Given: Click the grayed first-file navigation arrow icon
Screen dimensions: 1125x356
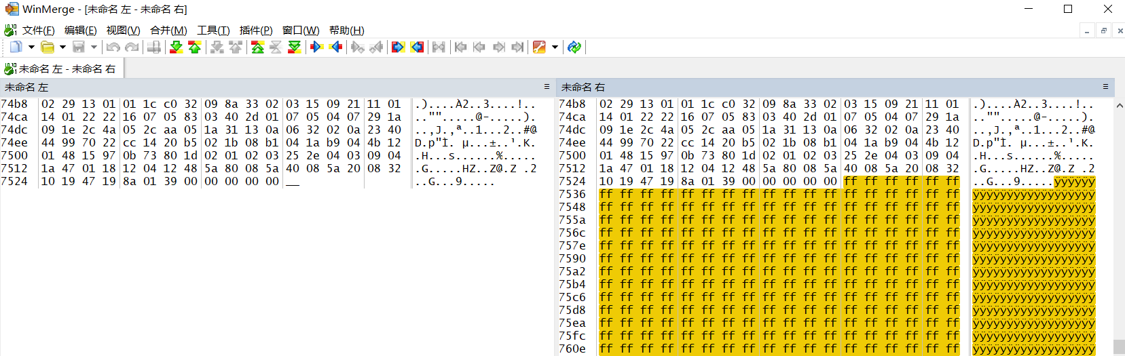Looking at the screenshot, I should pyautogui.click(x=461, y=47).
